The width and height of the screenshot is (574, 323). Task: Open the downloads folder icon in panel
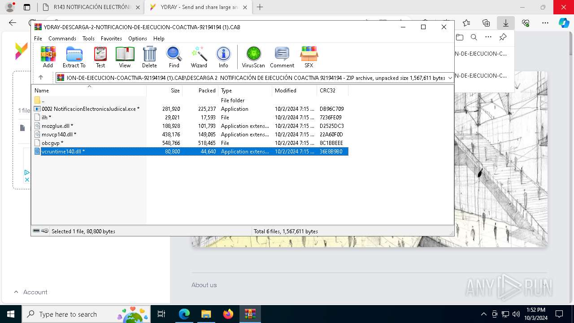pyautogui.click(x=459, y=37)
